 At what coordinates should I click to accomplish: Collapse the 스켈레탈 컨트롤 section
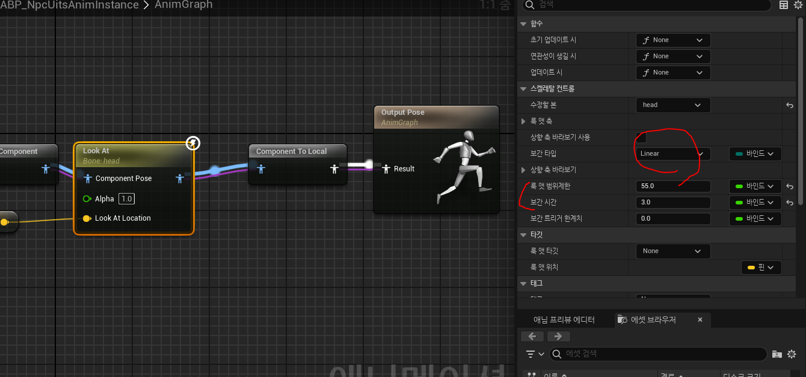pos(523,88)
